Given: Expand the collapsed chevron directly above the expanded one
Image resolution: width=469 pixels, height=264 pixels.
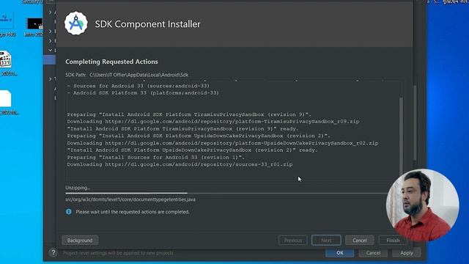Looking at the screenshot, I should pyautogui.click(x=51, y=41).
